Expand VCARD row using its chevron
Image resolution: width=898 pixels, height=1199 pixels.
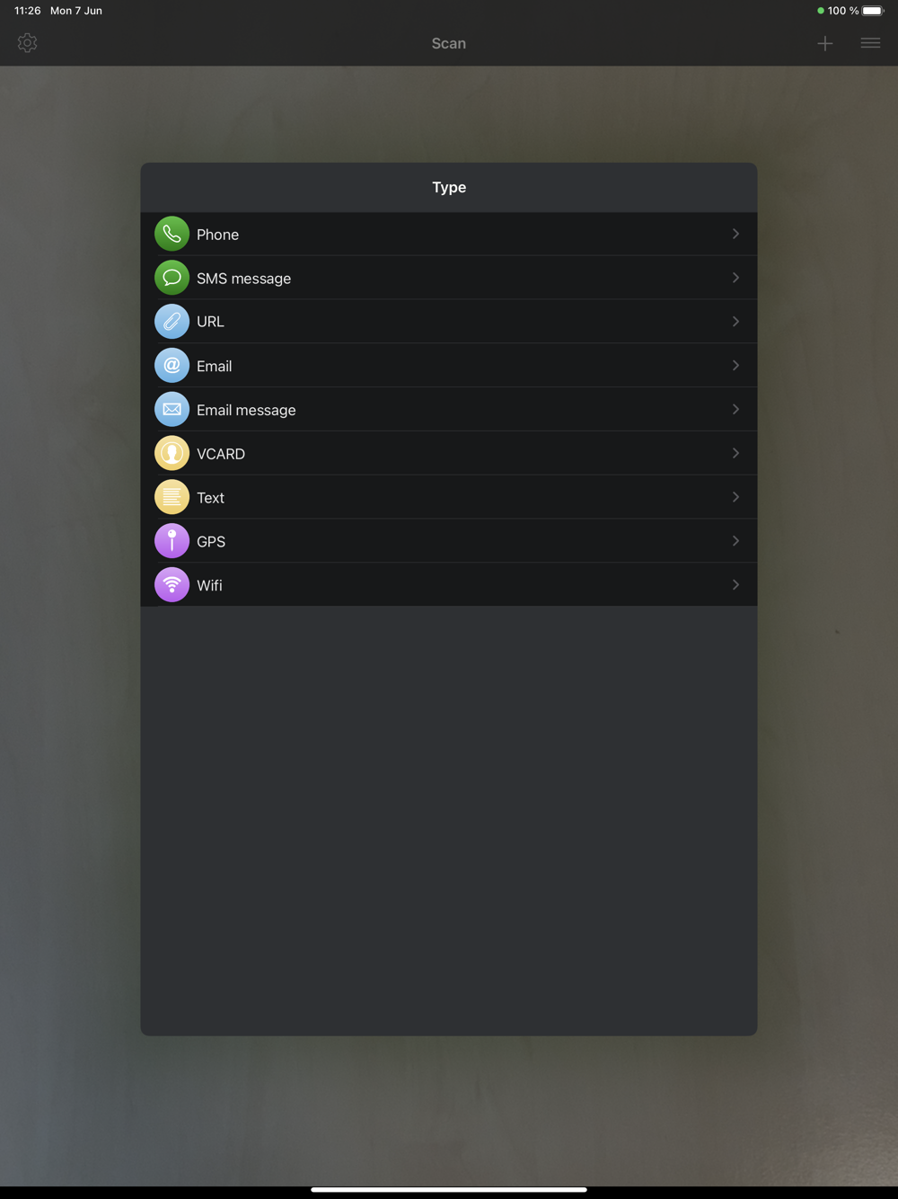pyautogui.click(x=735, y=453)
